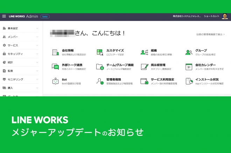Click description グループの追加/修正
This screenshot has width=231, height=153.
205,55
